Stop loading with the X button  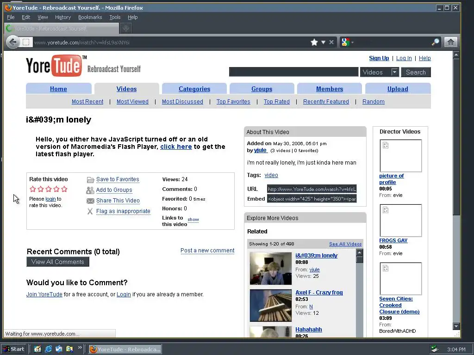(331, 42)
